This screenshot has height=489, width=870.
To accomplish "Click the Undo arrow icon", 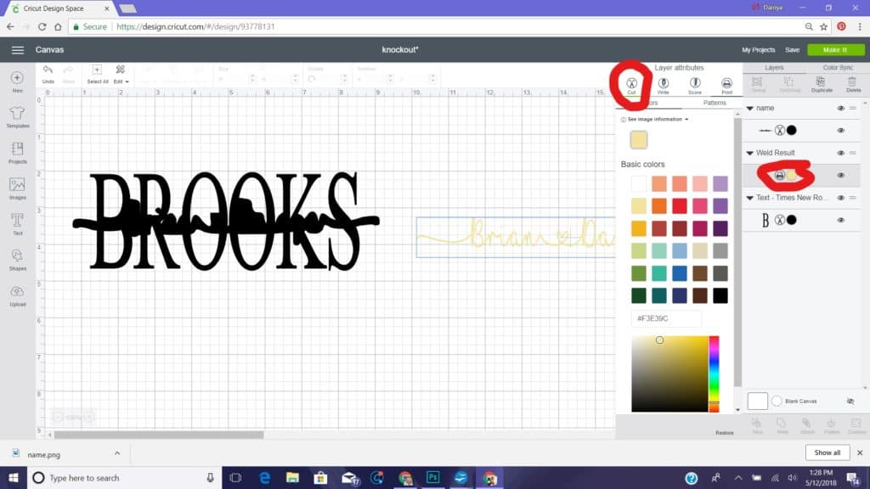I will pos(48,72).
